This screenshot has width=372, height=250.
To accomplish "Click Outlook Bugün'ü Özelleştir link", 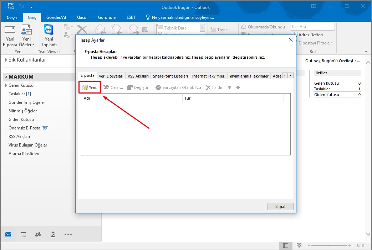I will click(x=333, y=61).
